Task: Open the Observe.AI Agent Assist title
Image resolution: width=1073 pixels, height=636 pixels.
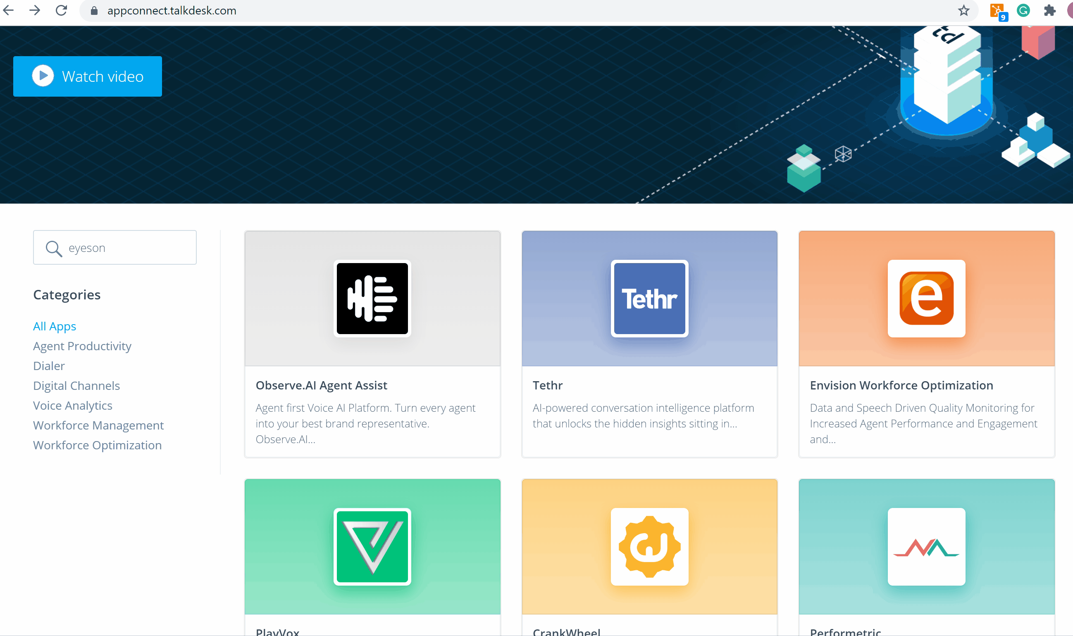Action: 321,385
